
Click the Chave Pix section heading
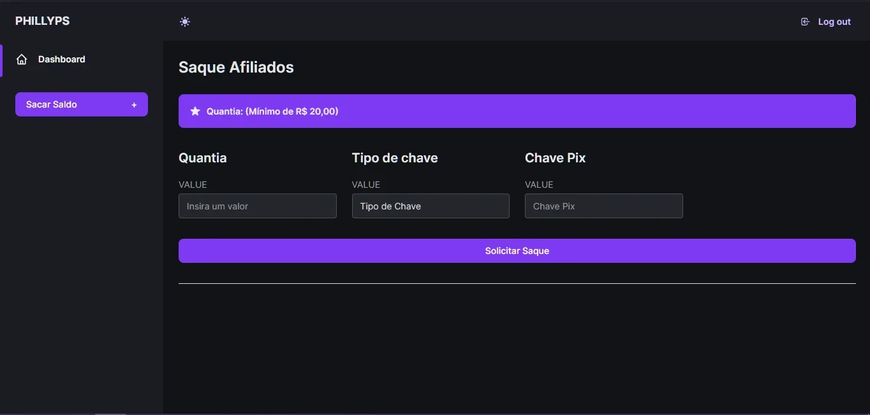coord(556,158)
